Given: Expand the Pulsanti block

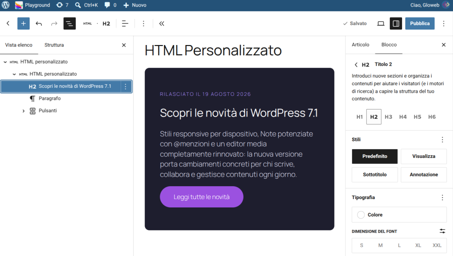Looking at the screenshot, I should [23, 111].
